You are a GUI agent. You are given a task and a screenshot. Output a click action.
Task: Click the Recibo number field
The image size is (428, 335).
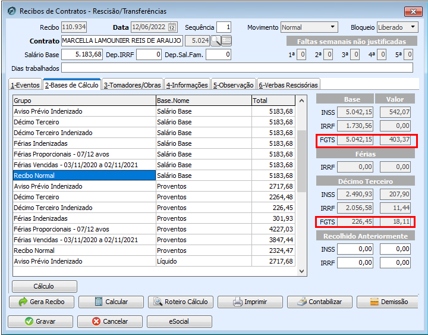click(74, 27)
